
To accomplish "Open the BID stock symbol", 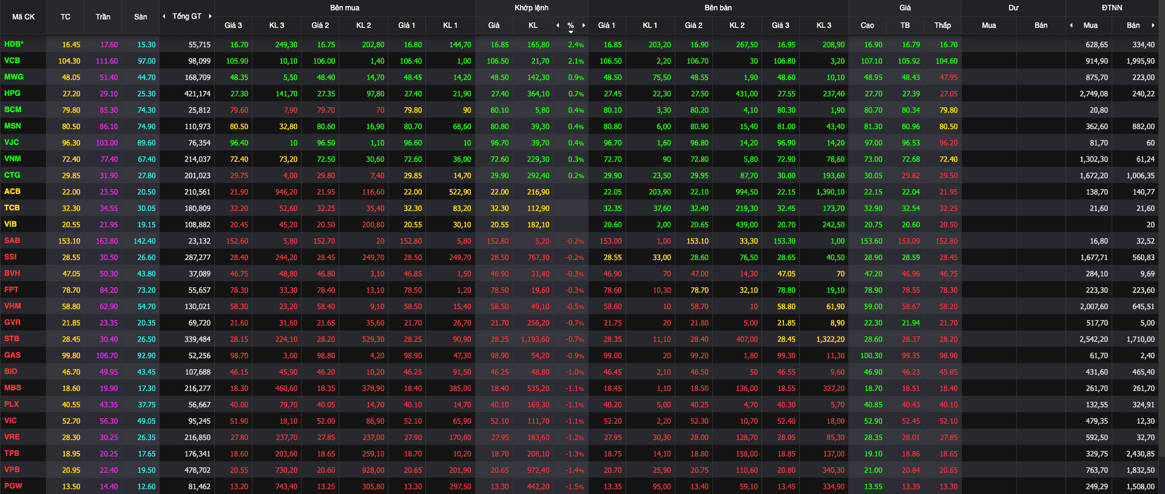I will pyautogui.click(x=11, y=372).
